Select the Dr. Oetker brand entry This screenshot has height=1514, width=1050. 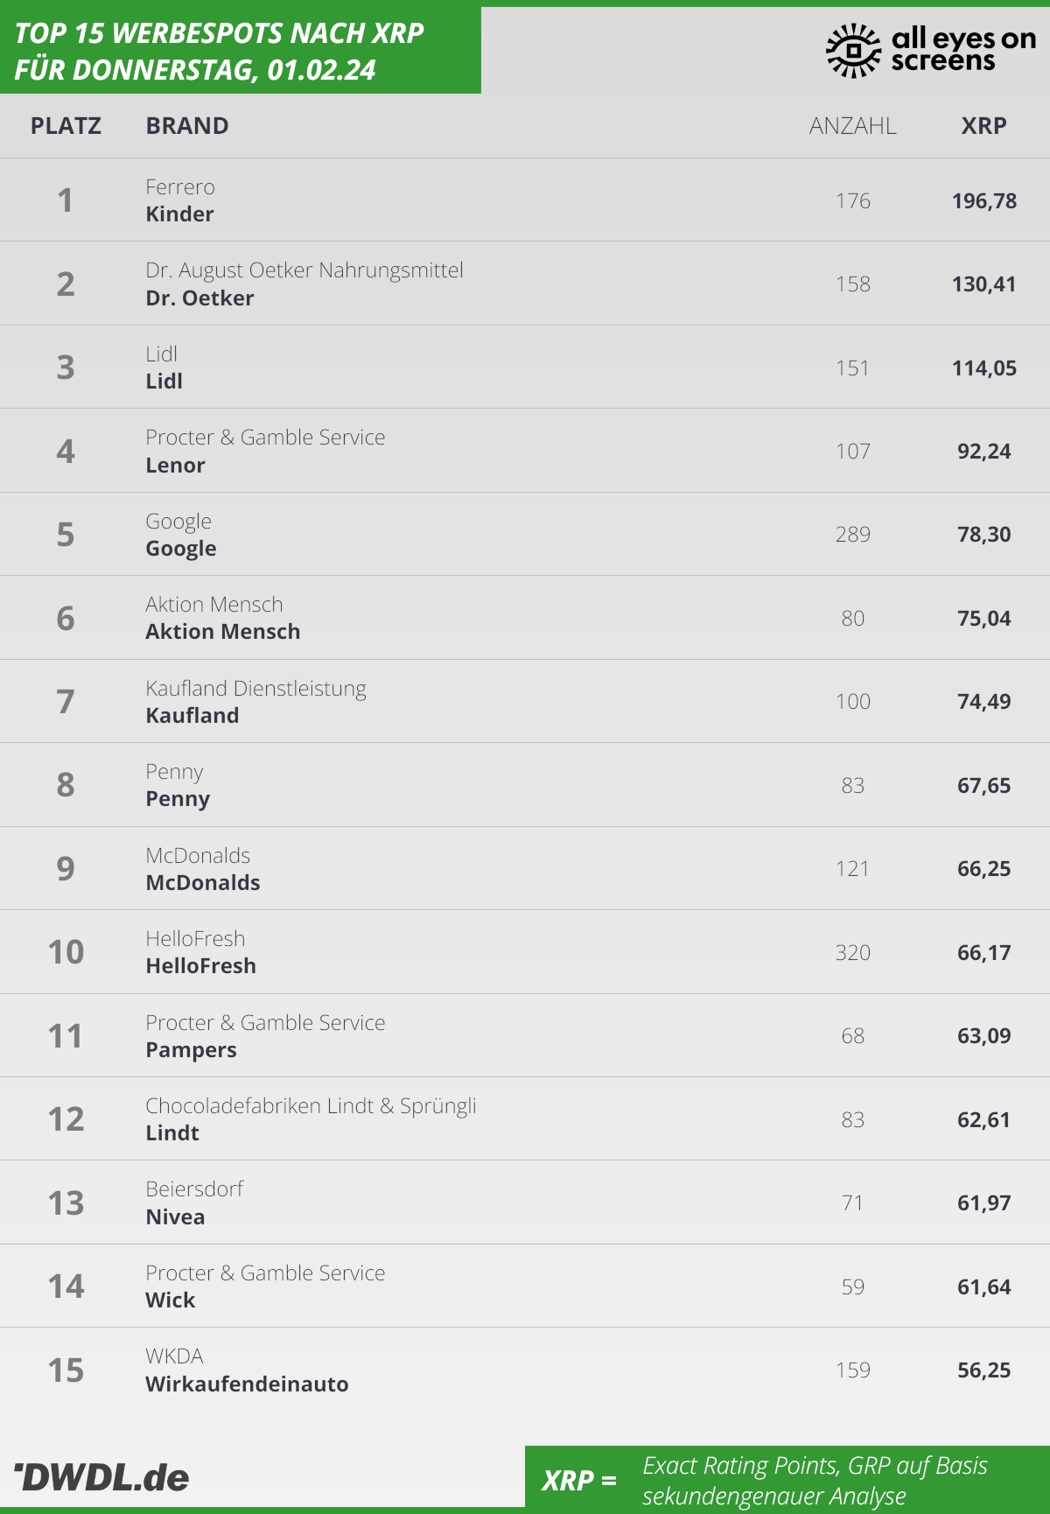coord(199,298)
